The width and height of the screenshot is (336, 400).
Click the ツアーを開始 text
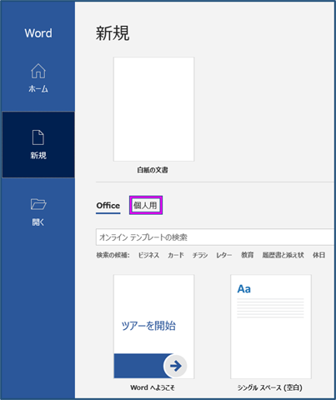coord(148,326)
